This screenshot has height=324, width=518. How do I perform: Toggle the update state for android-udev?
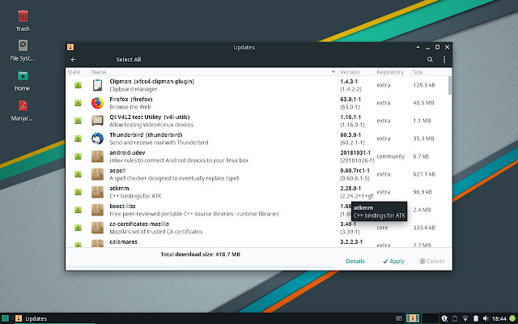(x=78, y=156)
